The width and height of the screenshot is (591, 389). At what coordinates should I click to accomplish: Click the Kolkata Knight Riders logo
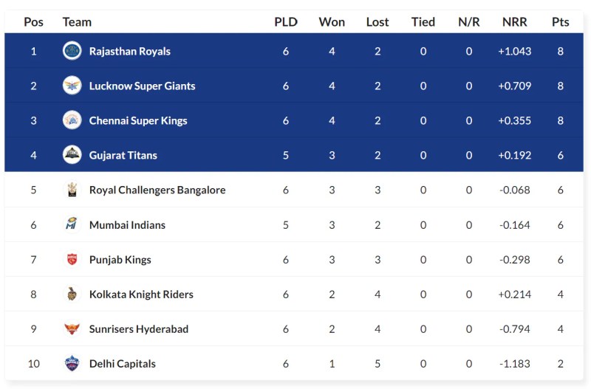tap(72, 294)
